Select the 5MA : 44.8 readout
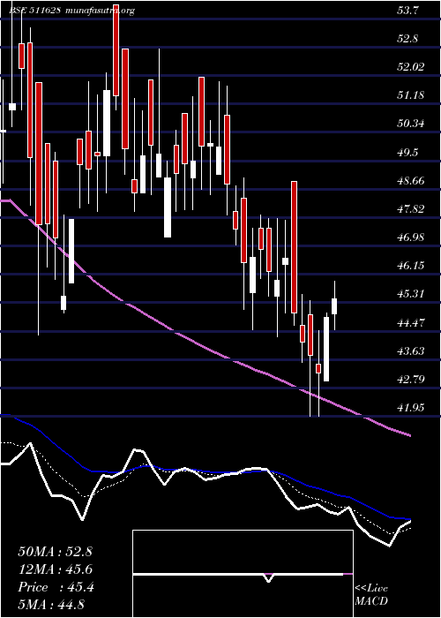The width and height of the screenshot is (441, 618). tap(51, 605)
